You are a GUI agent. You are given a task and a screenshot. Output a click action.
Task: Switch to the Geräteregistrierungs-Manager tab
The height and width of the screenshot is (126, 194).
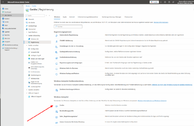point(111,17)
